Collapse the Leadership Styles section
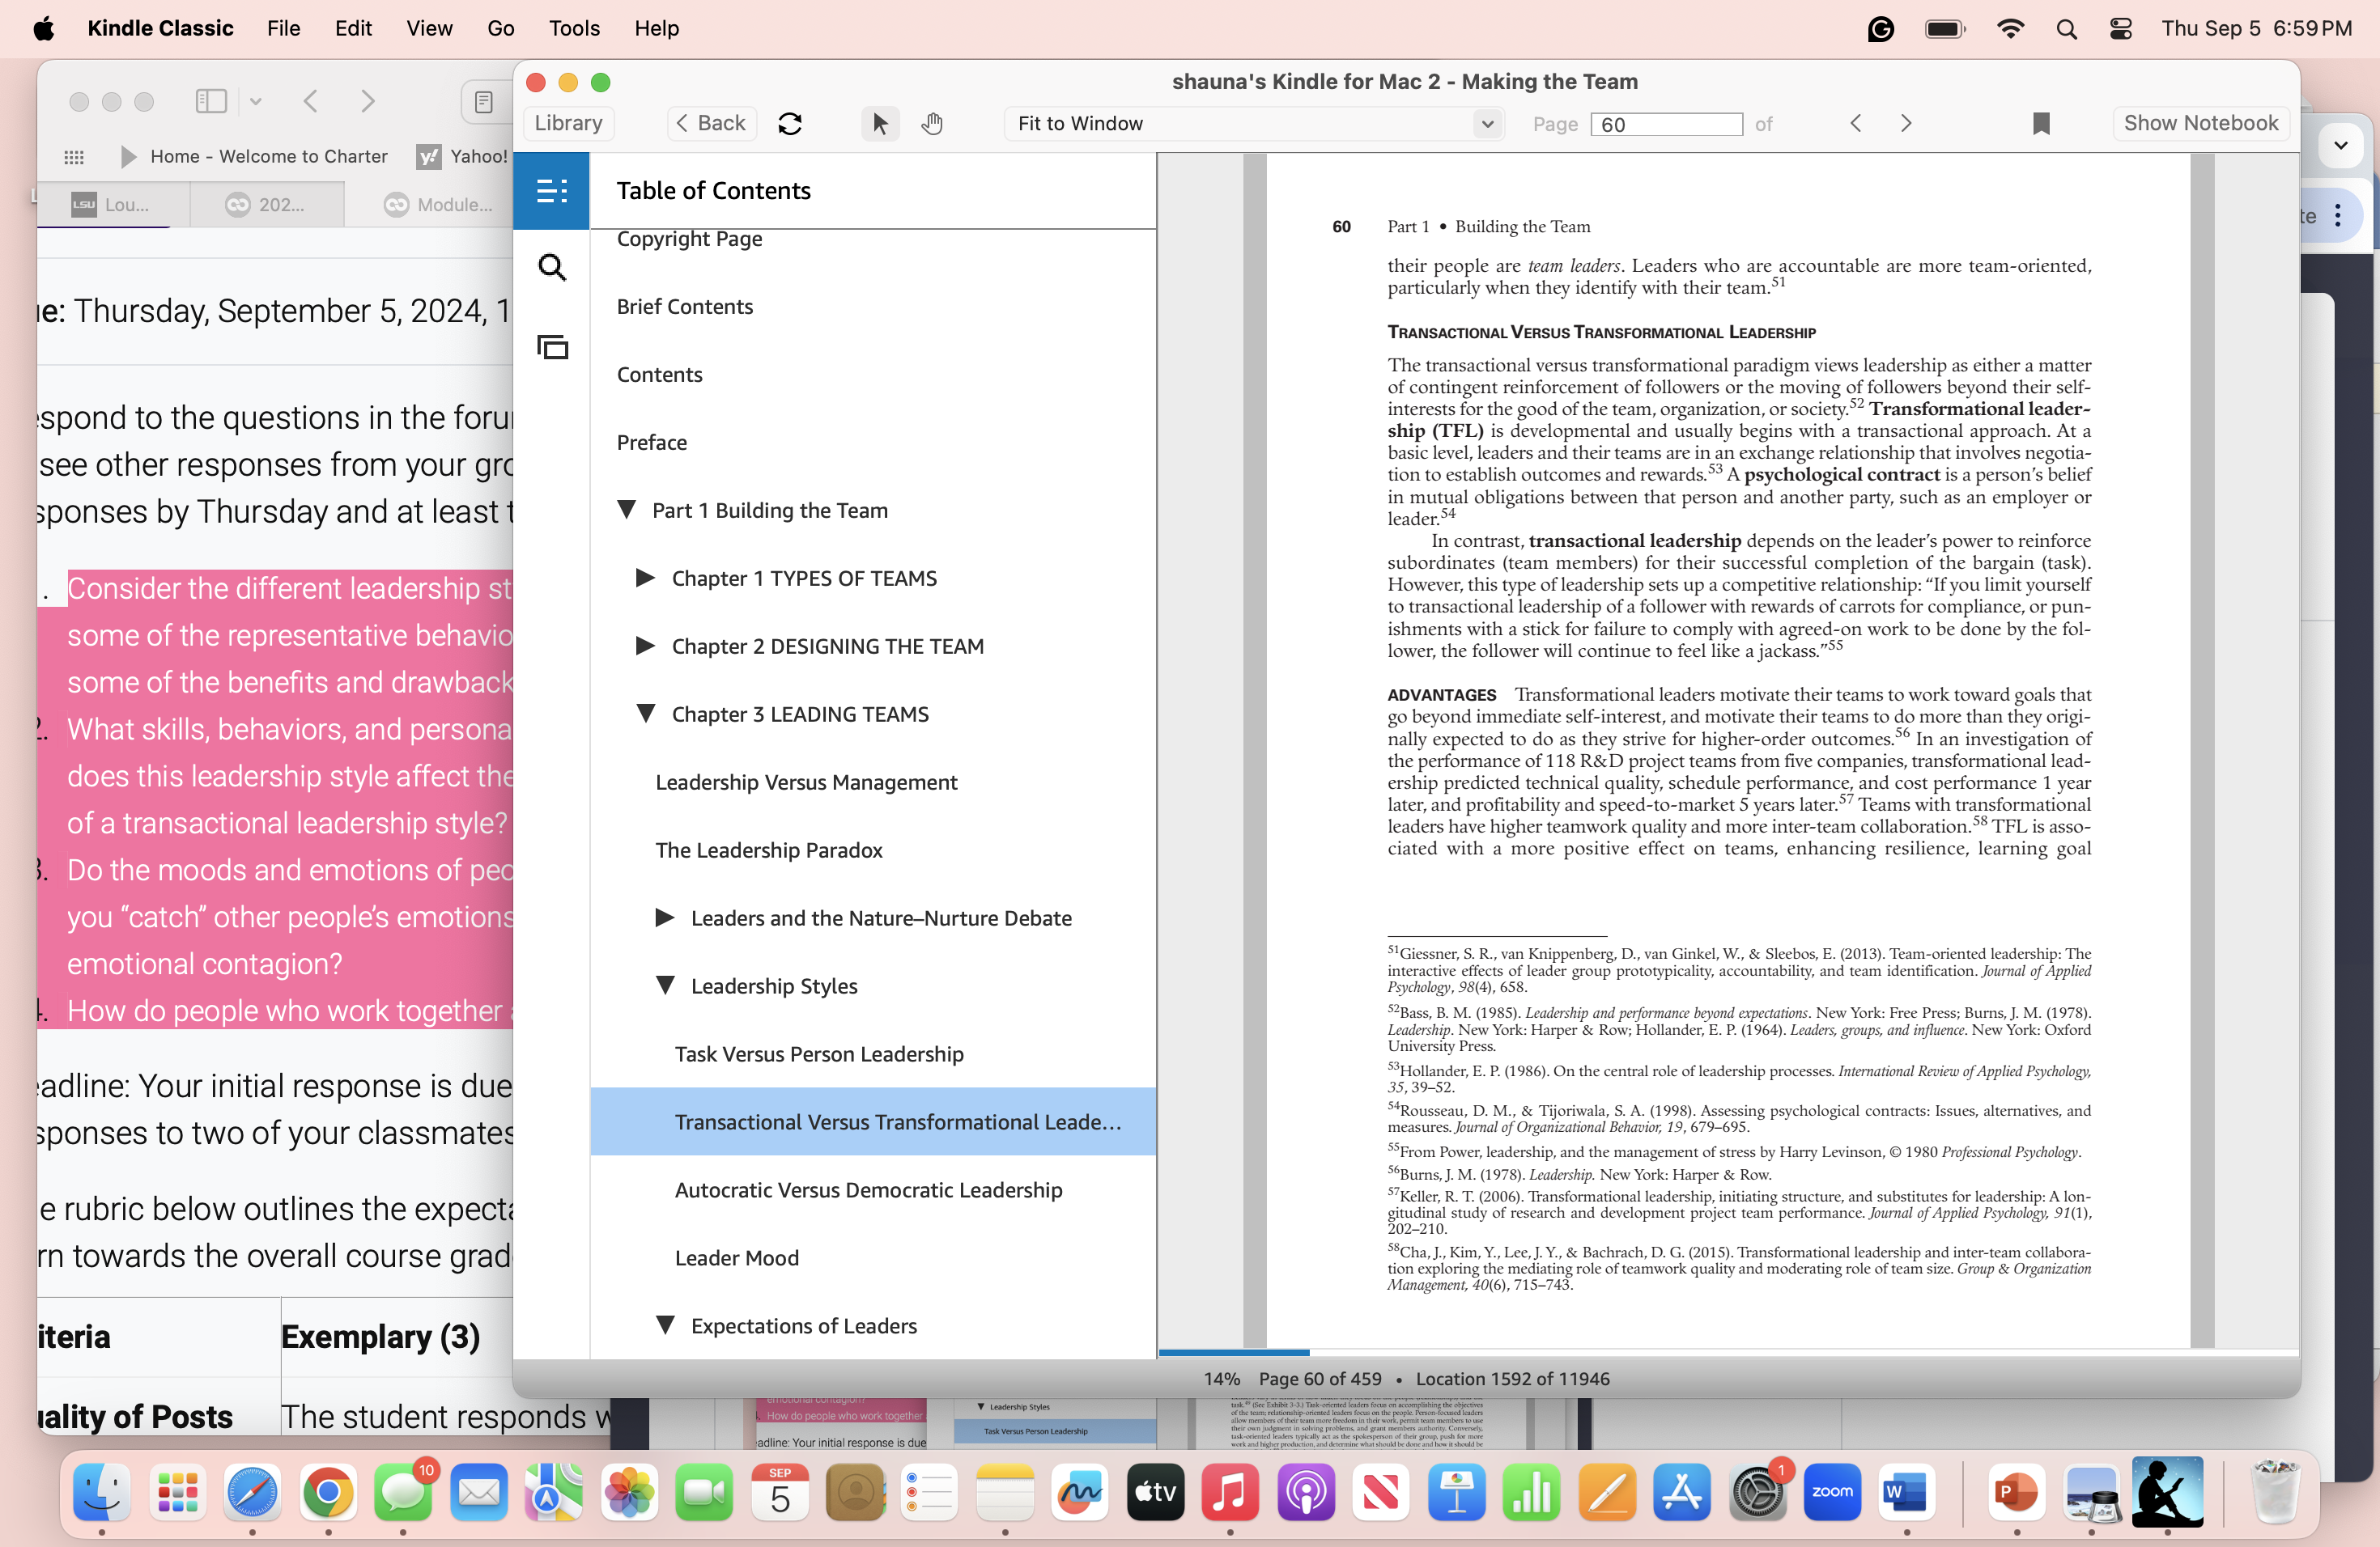2380x1547 pixels. coord(665,985)
